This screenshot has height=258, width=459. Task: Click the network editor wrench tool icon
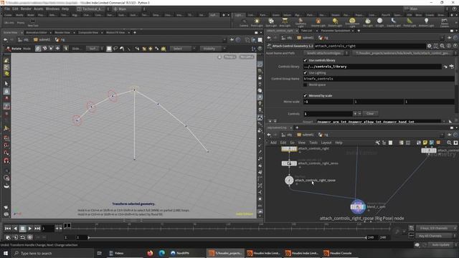tap(377, 143)
